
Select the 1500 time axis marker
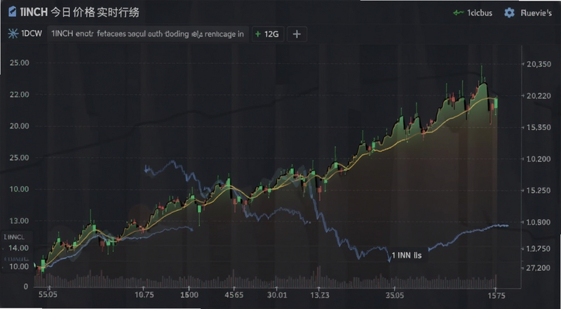pyautogui.click(x=189, y=295)
